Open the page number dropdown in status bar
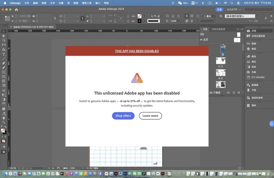 (45, 168)
